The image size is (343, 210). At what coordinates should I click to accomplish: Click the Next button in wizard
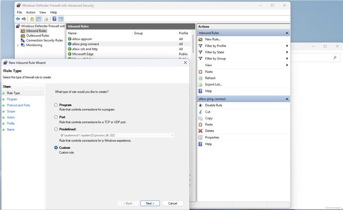pos(150,203)
